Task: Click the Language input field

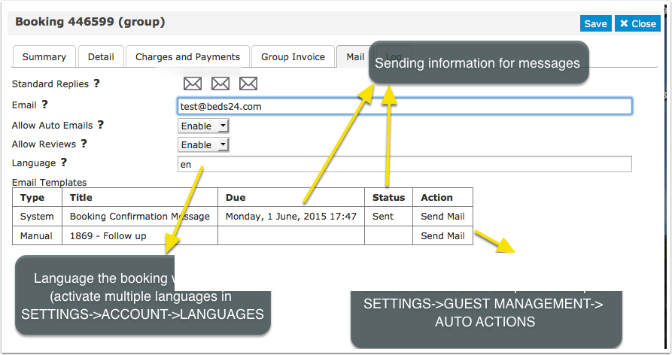Action: coord(405,164)
